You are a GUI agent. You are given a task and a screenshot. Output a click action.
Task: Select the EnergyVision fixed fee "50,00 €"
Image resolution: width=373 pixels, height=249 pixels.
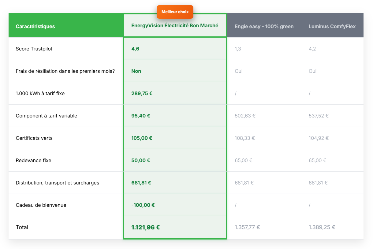click(x=141, y=160)
